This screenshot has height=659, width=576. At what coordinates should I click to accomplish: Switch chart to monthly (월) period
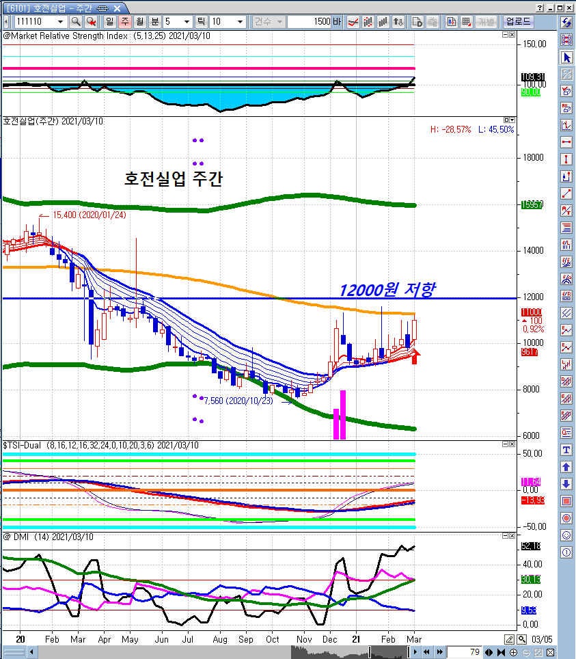click(140, 21)
